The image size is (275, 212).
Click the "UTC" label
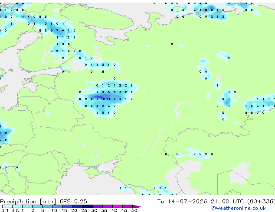tap(238, 202)
